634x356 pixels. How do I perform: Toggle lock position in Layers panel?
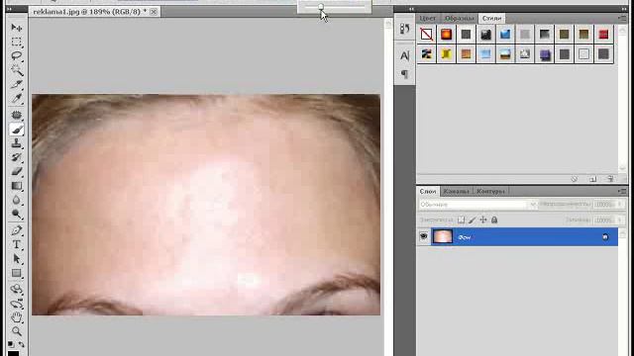coord(483,220)
